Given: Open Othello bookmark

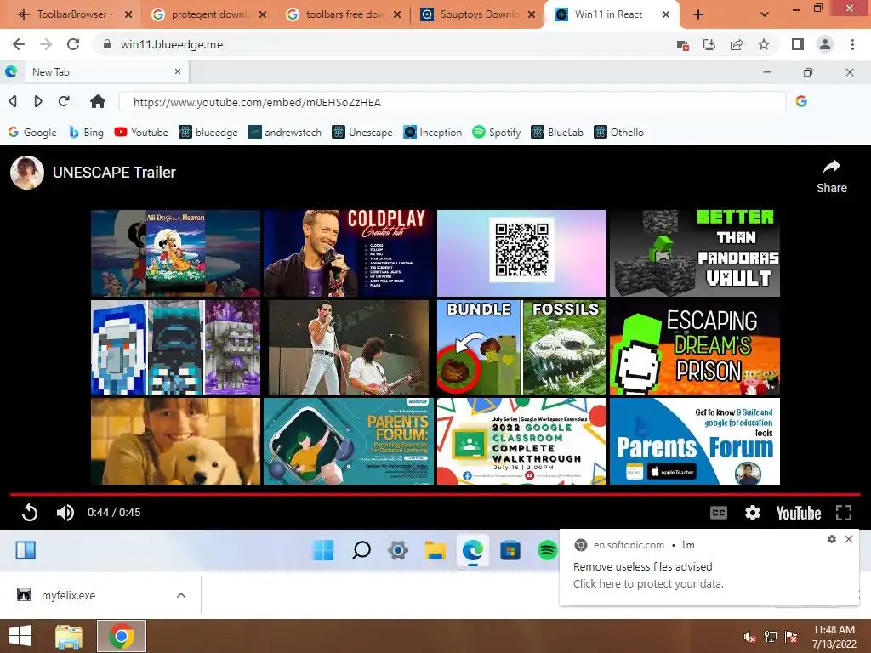Looking at the screenshot, I should pyautogui.click(x=619, y=132).
